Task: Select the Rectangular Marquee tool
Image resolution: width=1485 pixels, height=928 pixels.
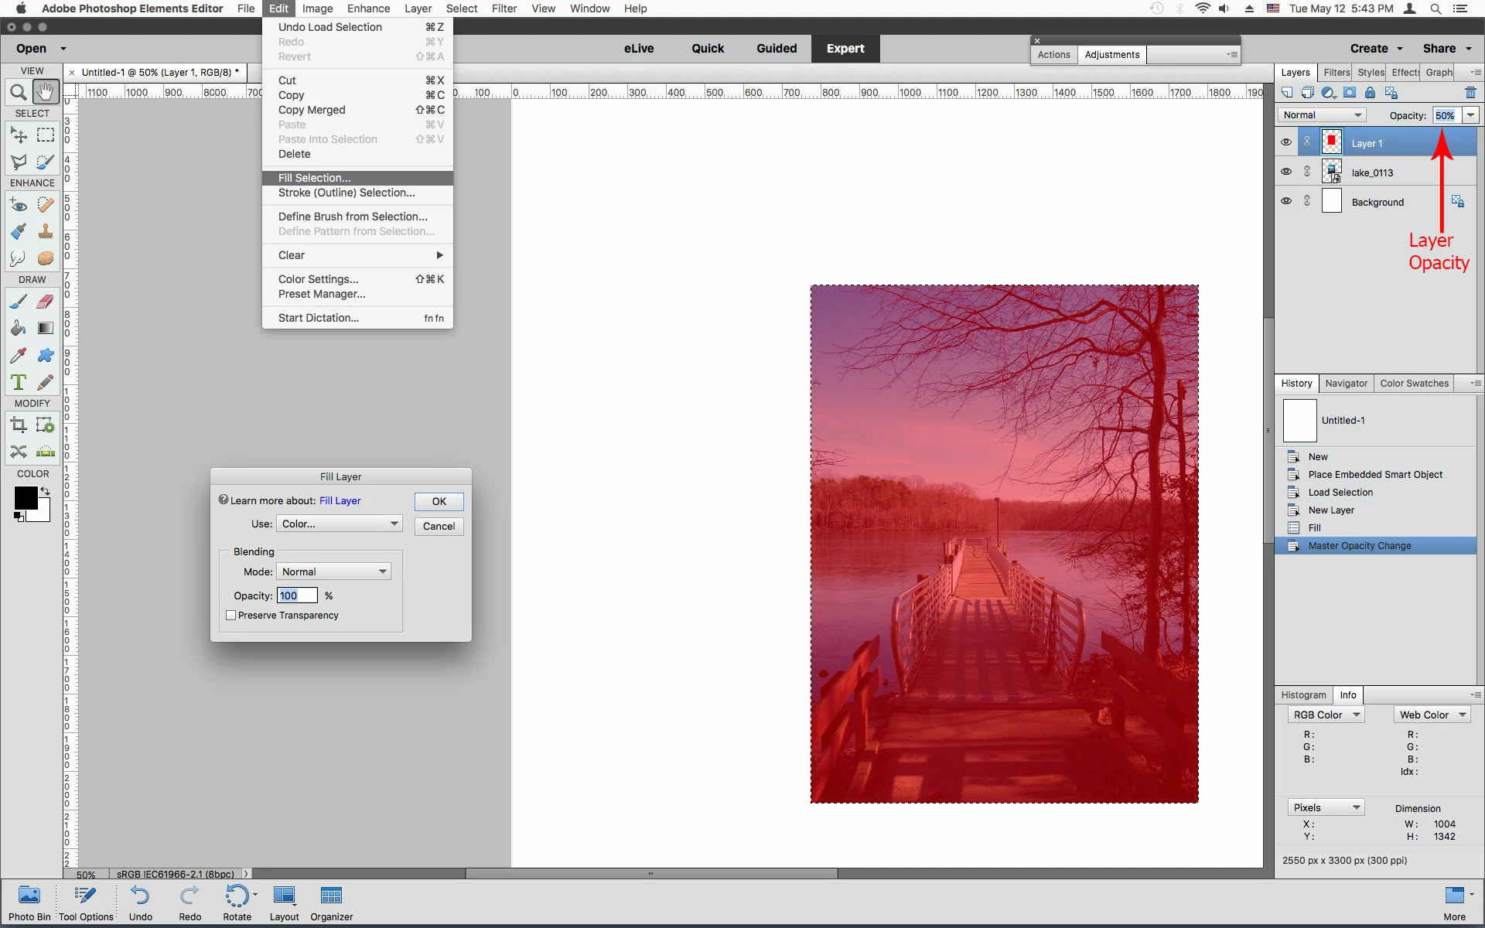Action: coord(46,135)
